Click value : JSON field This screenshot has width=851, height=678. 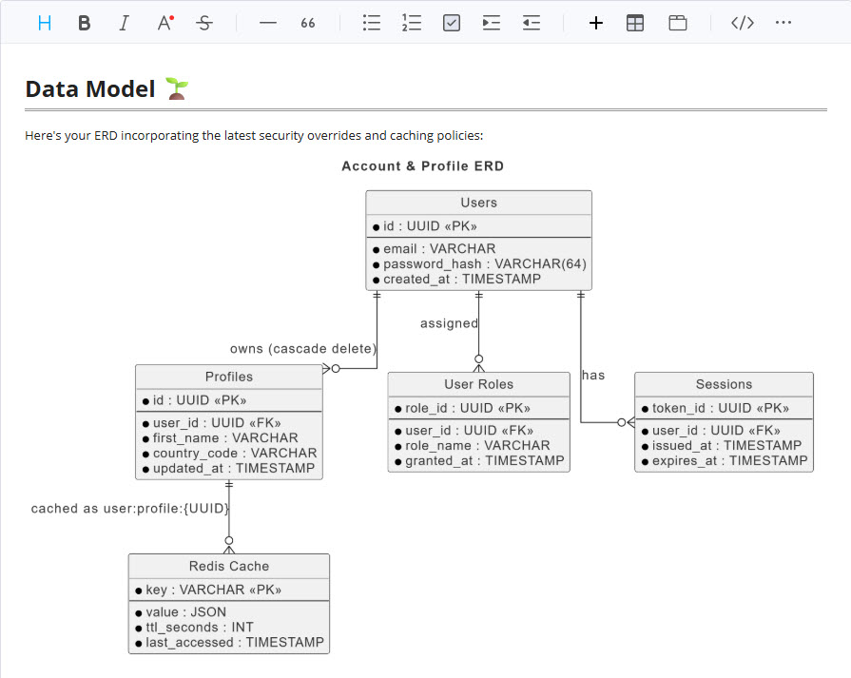(x=181, y=612)
